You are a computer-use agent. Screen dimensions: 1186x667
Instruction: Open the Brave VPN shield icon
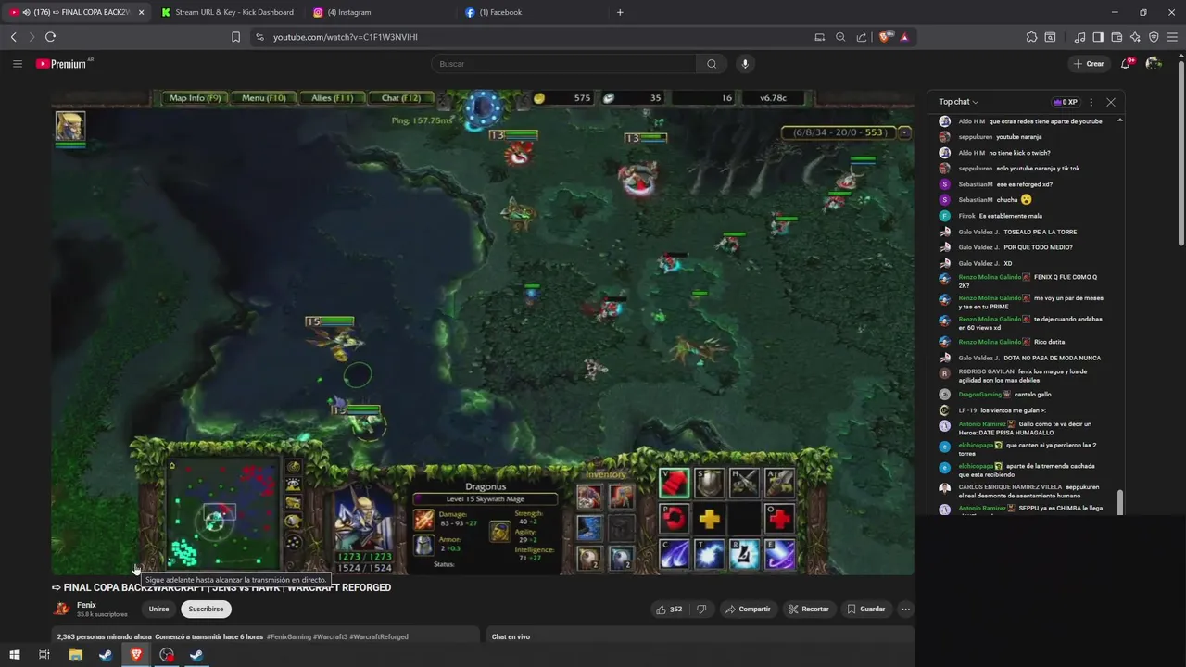pos(1154,37)
